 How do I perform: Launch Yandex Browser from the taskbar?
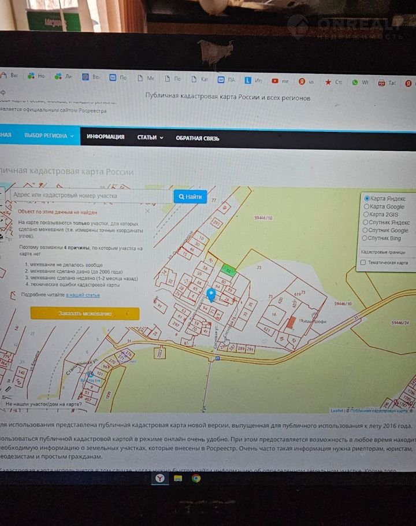point(159,477)
